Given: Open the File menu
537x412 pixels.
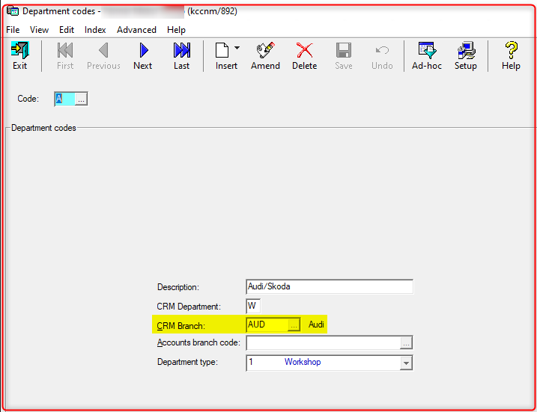Looking at the screenshot, I should click(13, 30).
